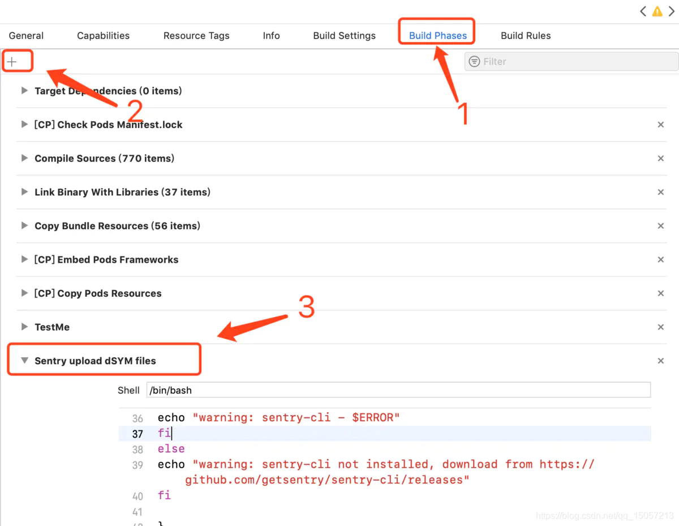Click the Shell path field /bin/bash
The height and width of the screenshot is (526, 679).
[x=398, y=390]
